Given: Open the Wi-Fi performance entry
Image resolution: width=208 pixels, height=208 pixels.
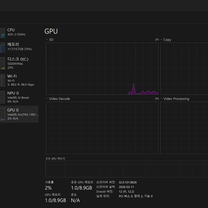Looking at the screenshot, I should tap(19, 80).
